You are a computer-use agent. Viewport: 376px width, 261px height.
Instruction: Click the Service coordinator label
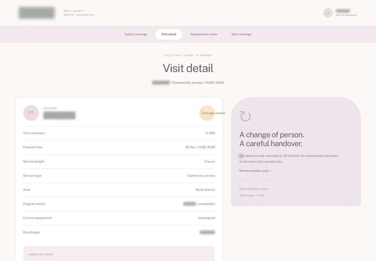click(346, 15)
